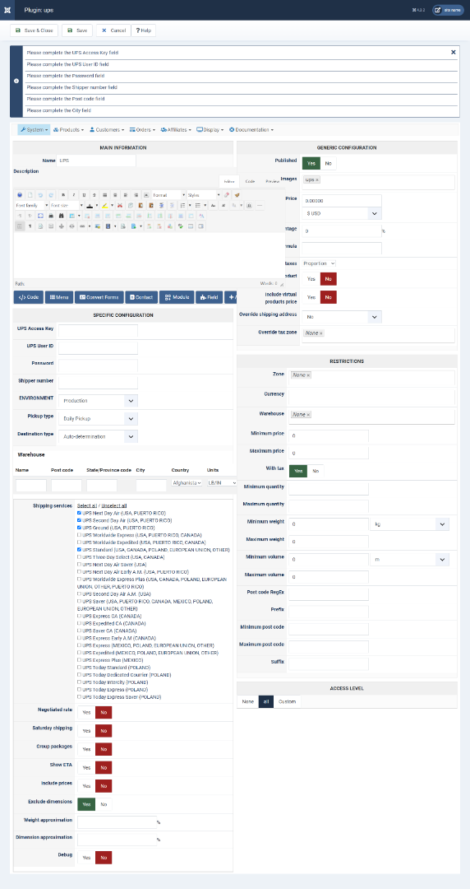Image resolution: width=470 pixels, height=889 pixels.
Task: Click the binoculars Find icon in editor
Action: pos(61,216)
